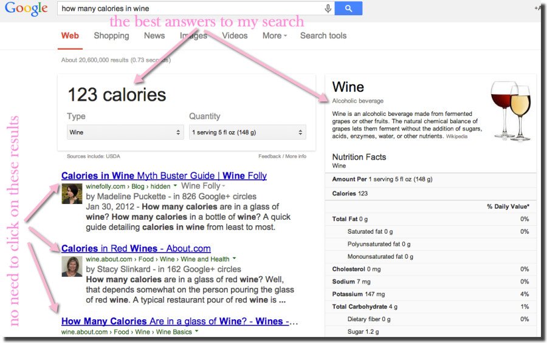Click the Google logo
The width and height of the screenshot is (547, 343).
coord(26,8)
